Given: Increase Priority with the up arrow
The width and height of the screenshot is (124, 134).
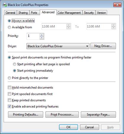Looking at the screenshot, I should tap(42, 35).
